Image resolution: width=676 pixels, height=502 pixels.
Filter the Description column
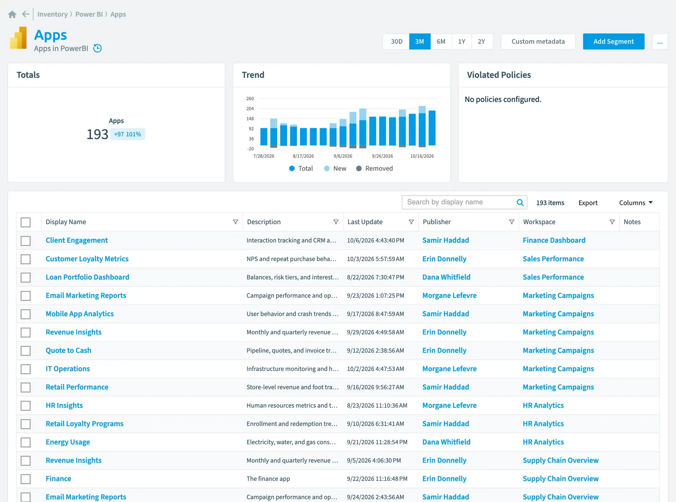pyautogui.click(x=336, y=222)
